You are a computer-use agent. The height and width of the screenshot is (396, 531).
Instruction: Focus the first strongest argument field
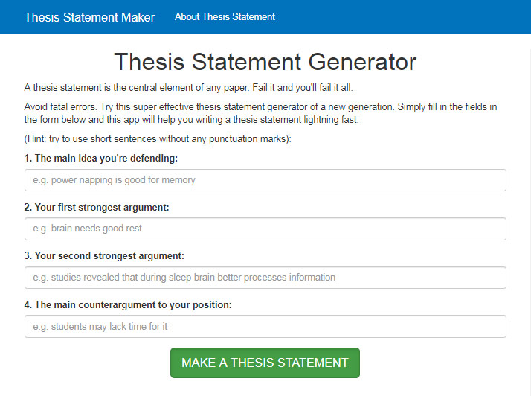(x=265, y=229)
